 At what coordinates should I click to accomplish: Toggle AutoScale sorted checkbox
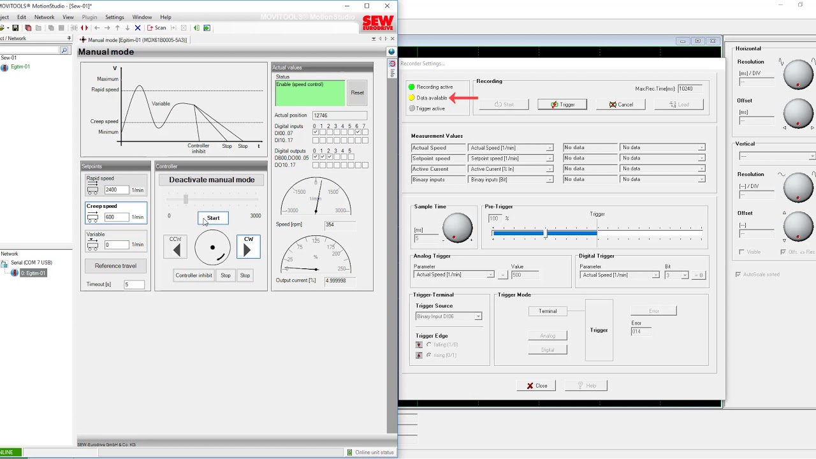[738, 274]
